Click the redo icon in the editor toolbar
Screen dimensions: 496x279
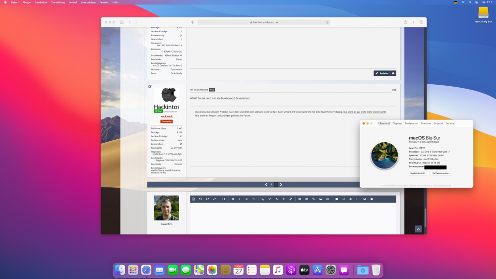click(207, 199)
